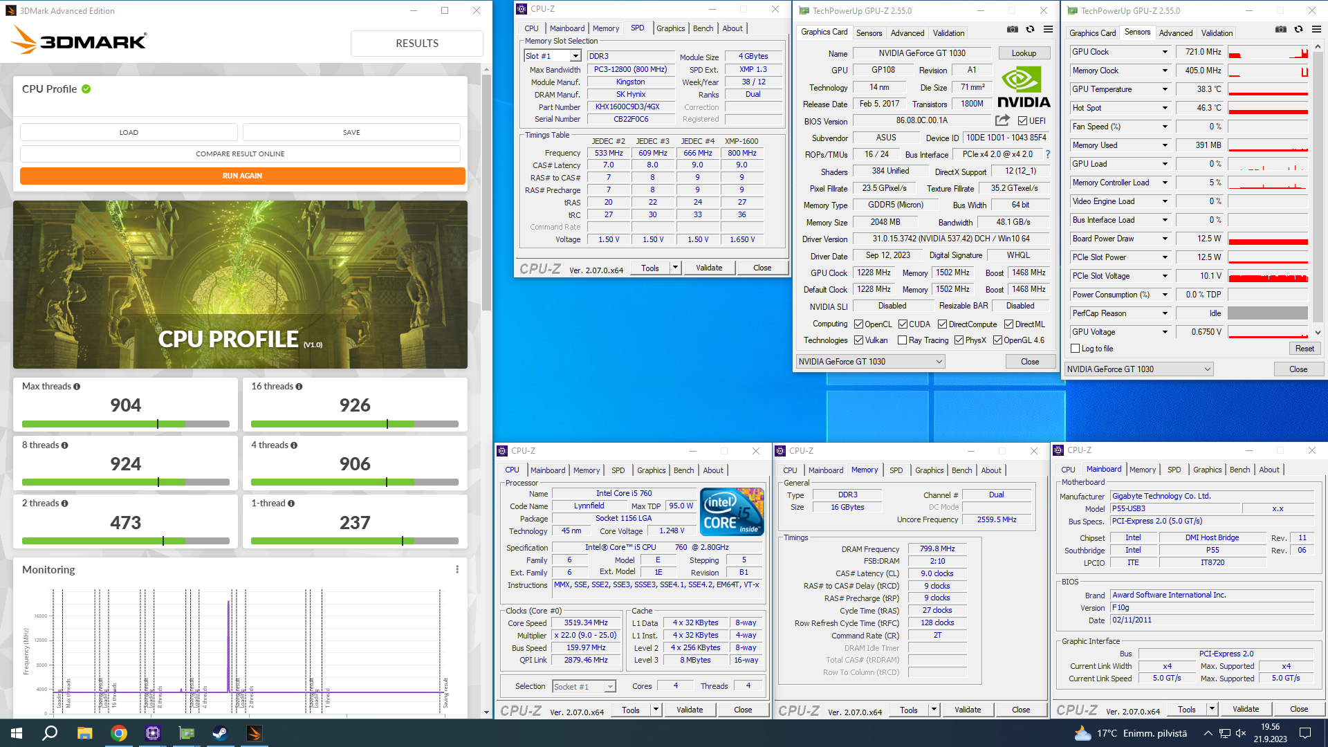Click the 1-thread info icon
Viewport: 1328px width, 747px height.
[291, 504]
